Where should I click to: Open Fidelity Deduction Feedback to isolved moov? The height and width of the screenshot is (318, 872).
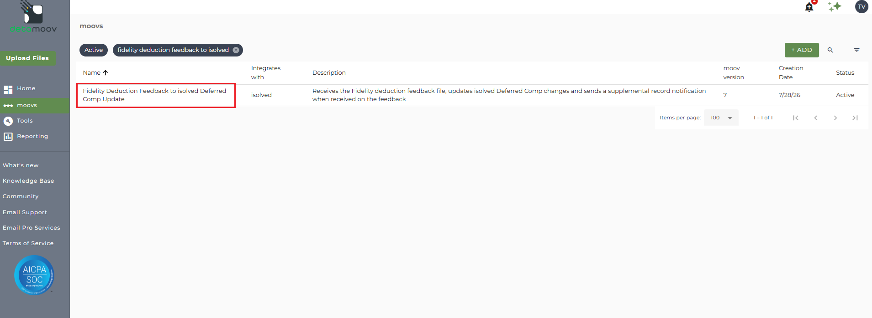click(x=154, y=95)
